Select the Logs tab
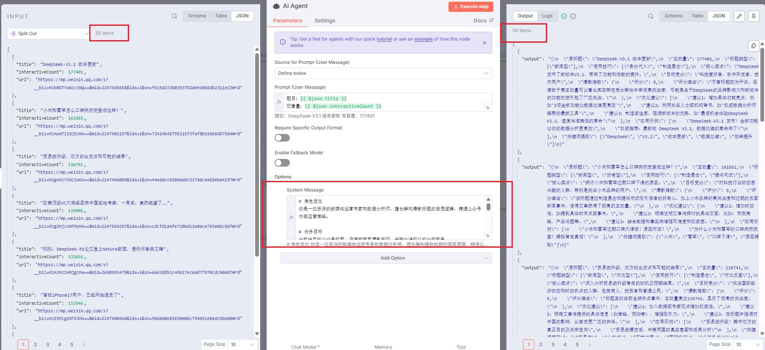765x350 pixels. click(x=547, y=16)
